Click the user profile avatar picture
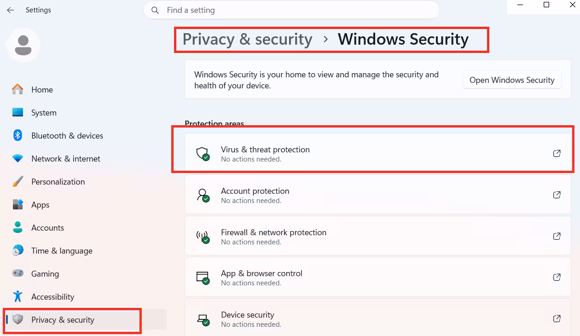This screenshot has height=336, width=580. click(x=23, y=45)
